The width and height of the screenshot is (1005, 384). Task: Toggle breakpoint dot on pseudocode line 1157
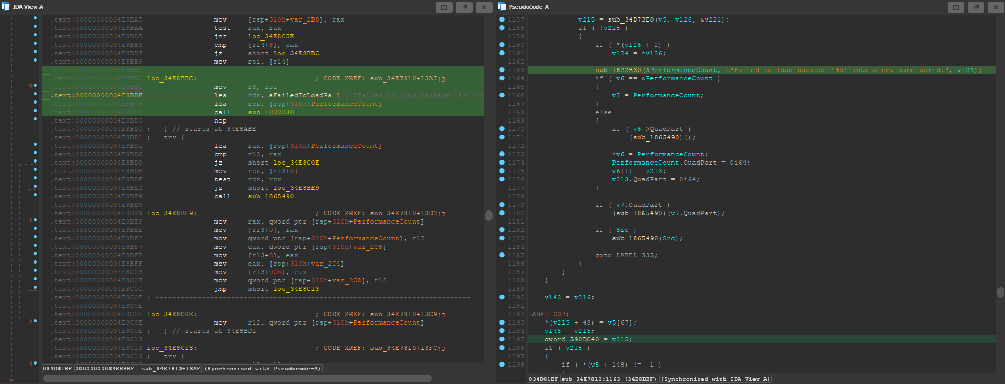(502, 19)
